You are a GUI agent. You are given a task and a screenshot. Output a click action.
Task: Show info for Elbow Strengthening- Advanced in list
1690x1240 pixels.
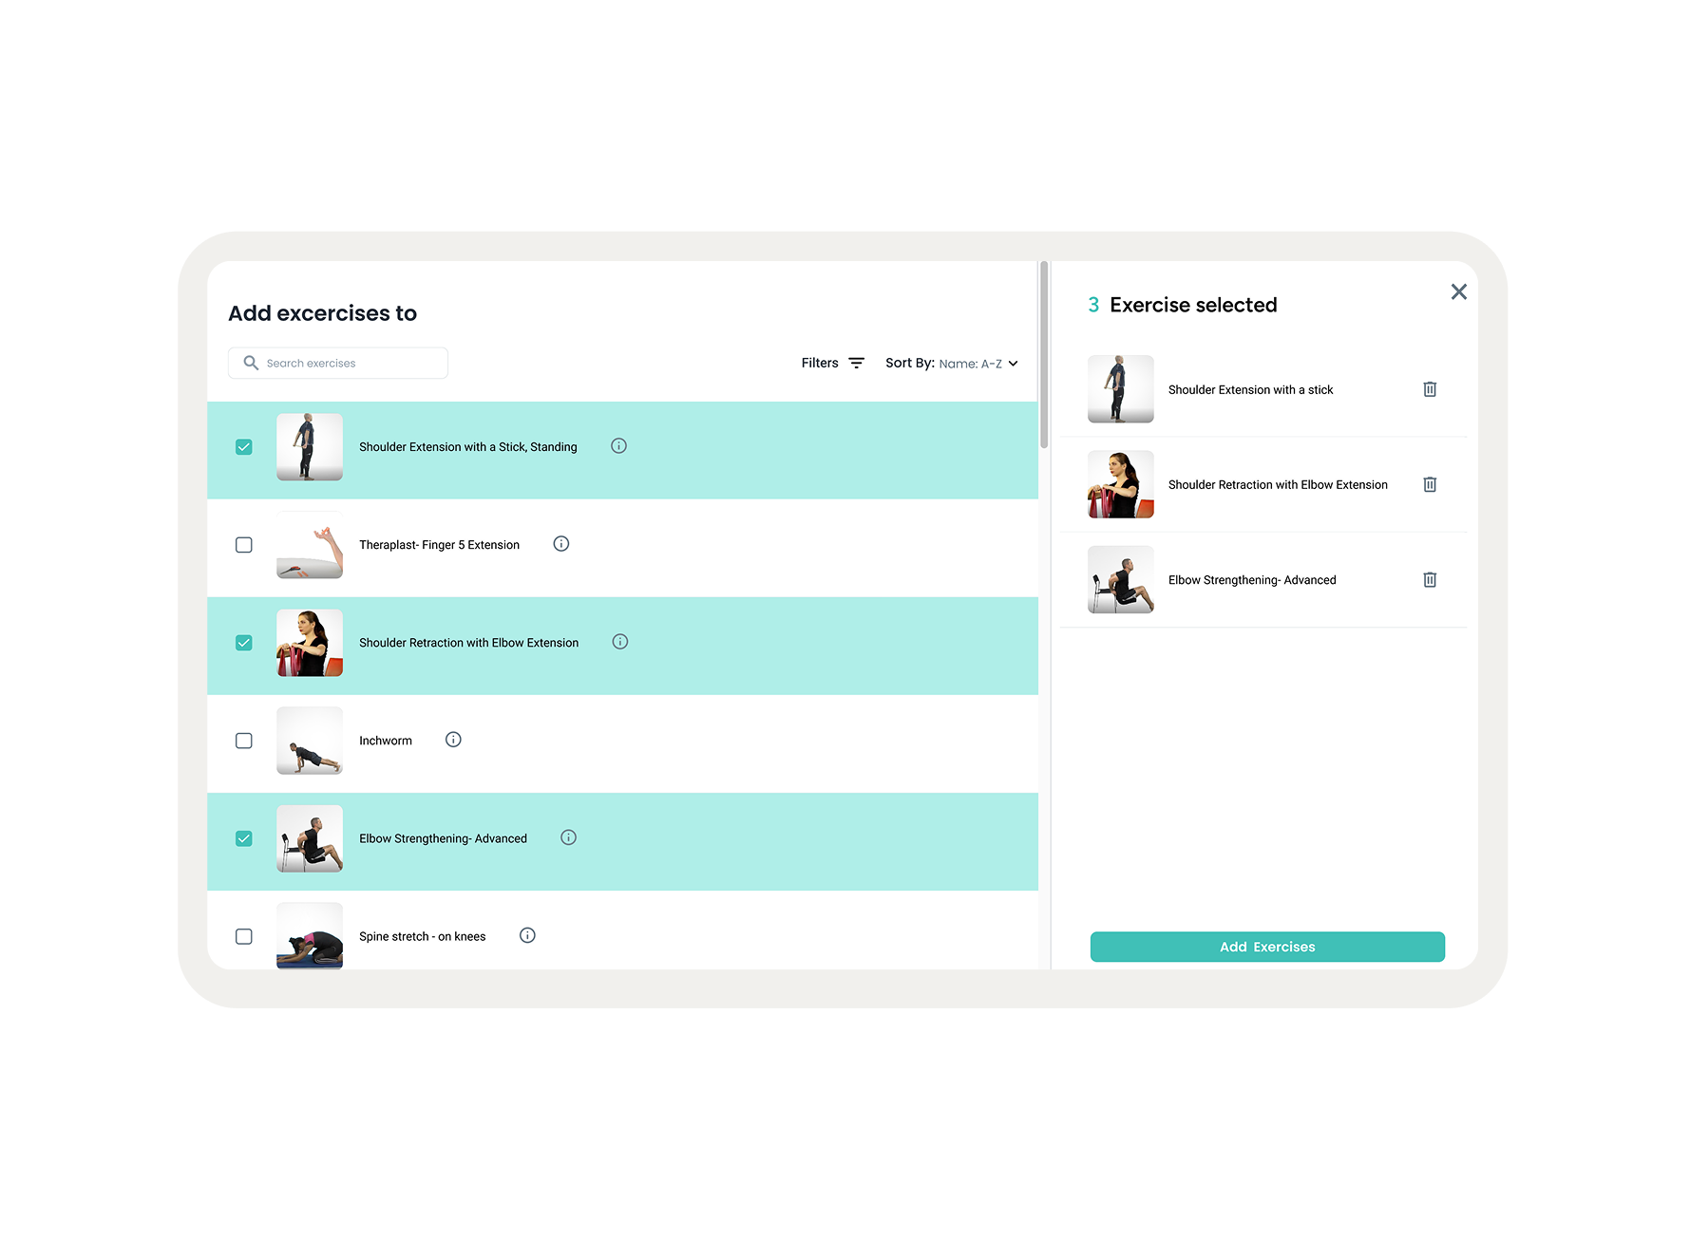point(568,837)
